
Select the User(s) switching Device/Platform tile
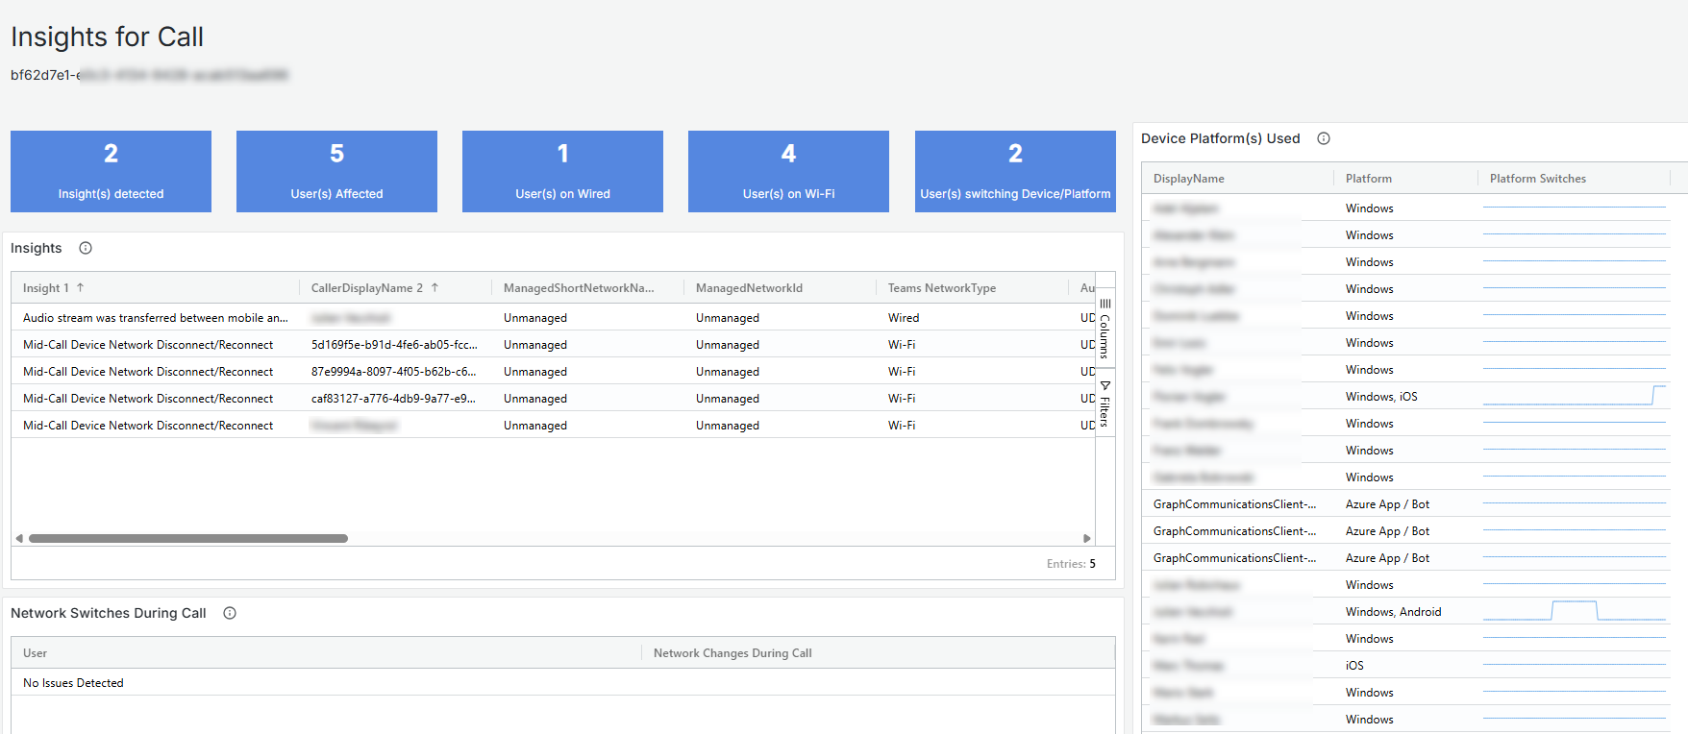click(x=1015, y=171)
